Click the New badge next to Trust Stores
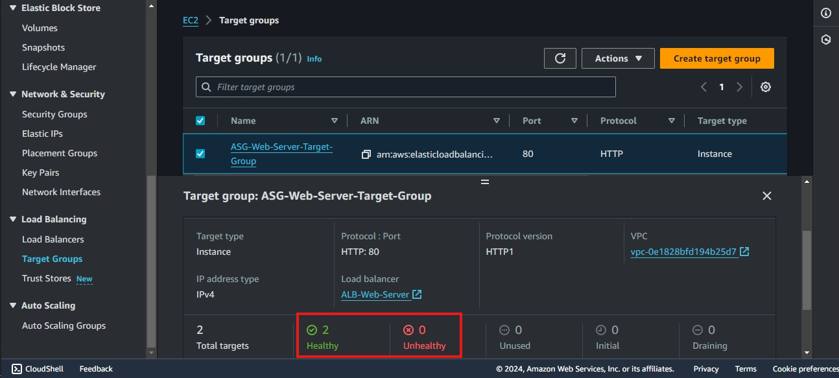 pyautogui.click(x=84, y=279)
